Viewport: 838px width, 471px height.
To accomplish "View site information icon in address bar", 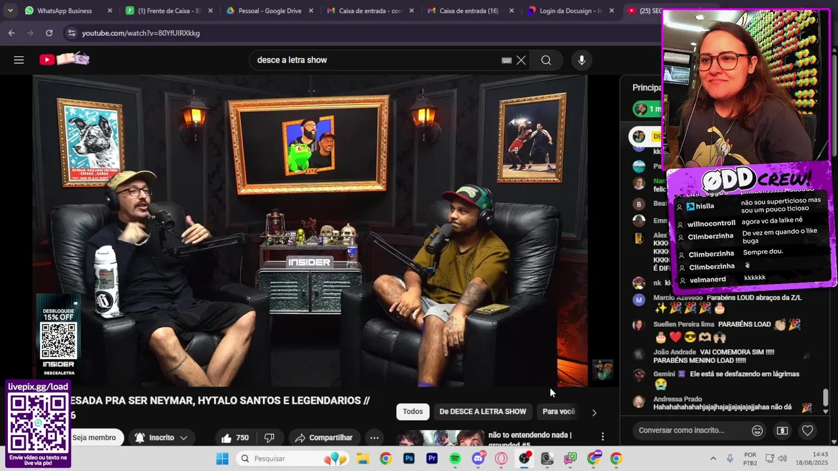I will [71, 33].
